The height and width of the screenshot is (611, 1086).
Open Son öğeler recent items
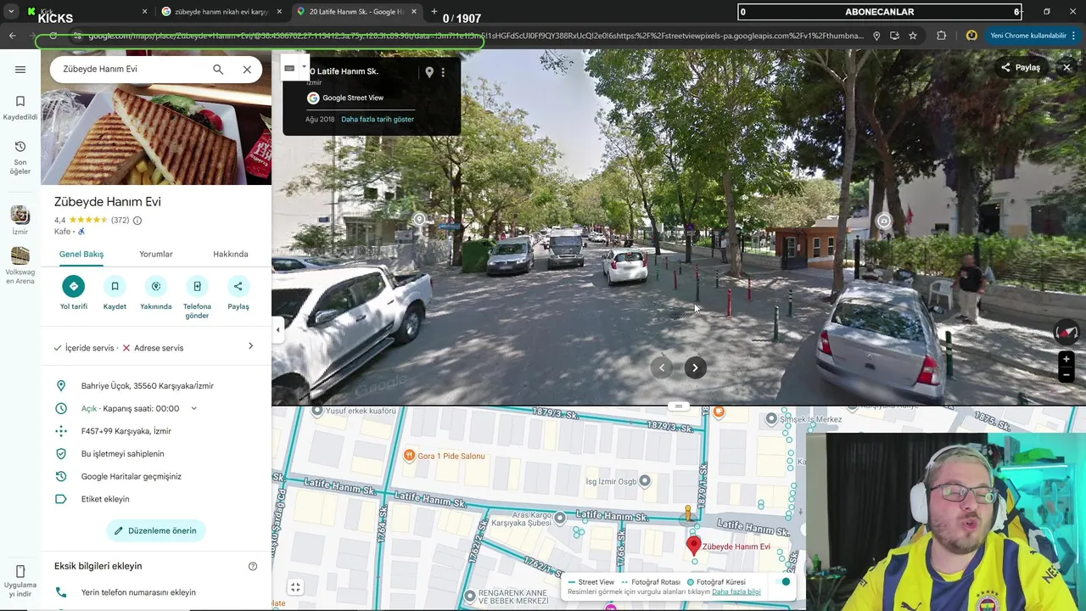point(20,158)
